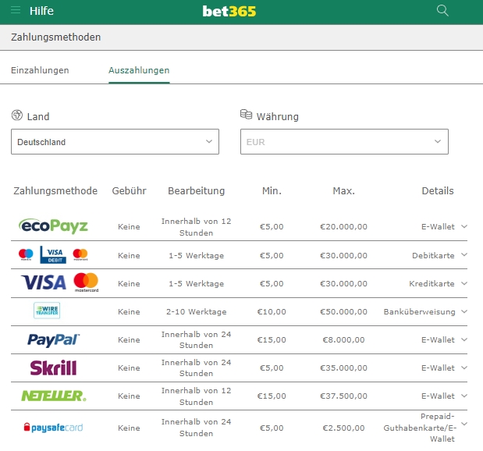Click ecoPayz Innerhalb von 12 Stunden text

point(196,227)
